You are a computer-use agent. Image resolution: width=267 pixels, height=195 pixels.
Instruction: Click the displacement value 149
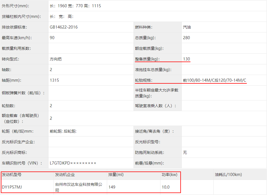tap(112, 187)
